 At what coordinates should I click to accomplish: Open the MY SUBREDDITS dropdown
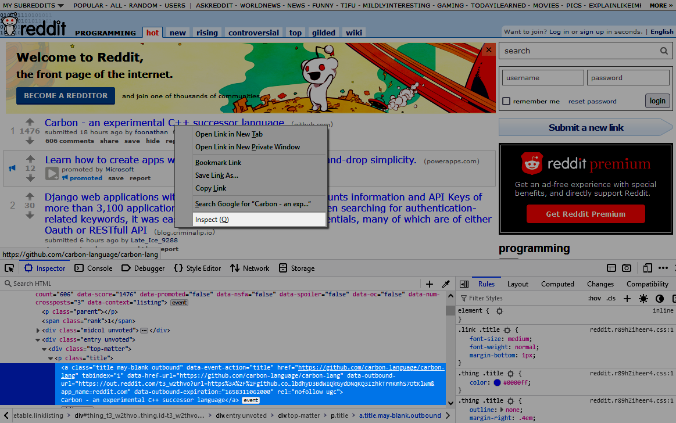click(33, 6)
